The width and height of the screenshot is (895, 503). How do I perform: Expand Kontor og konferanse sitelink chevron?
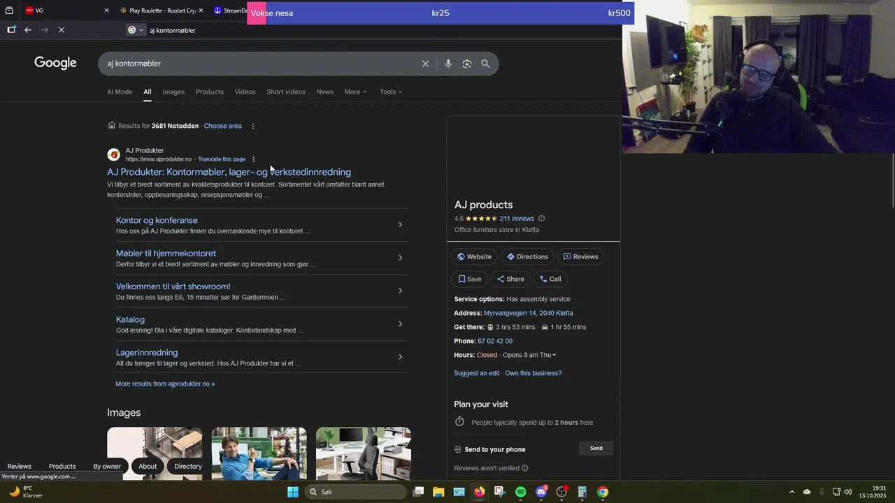400,225
